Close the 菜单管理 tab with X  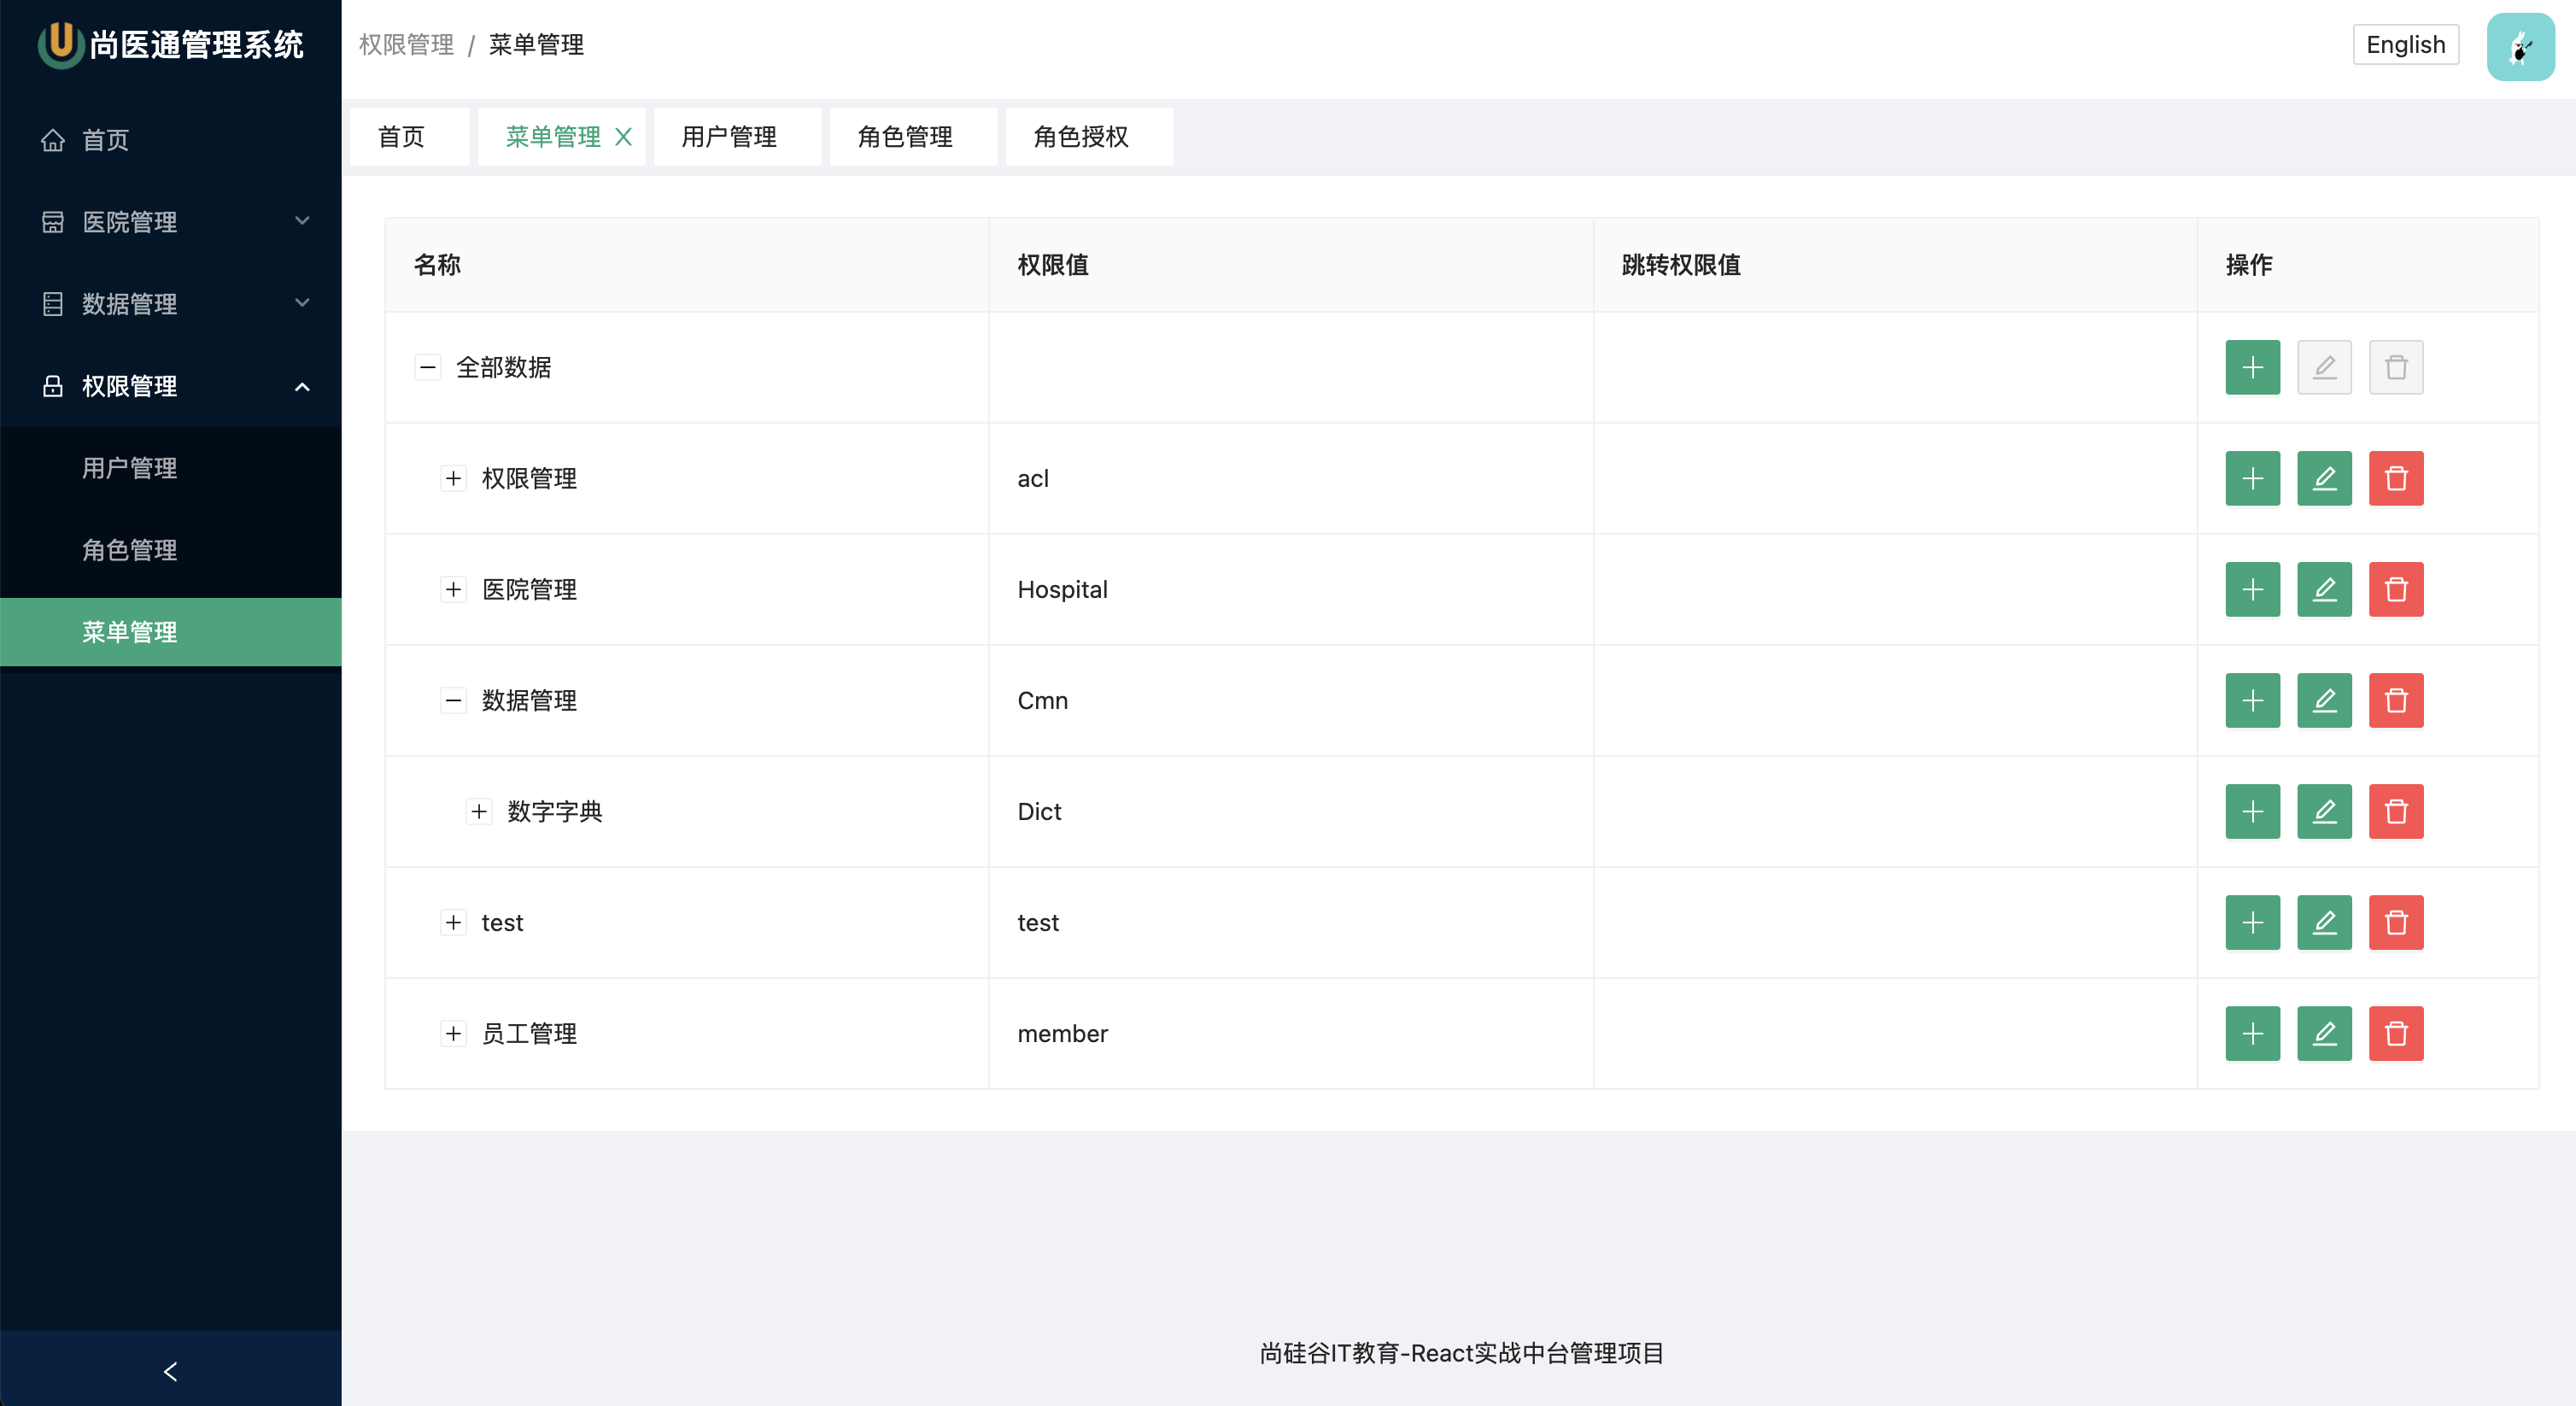pos(623,137)
